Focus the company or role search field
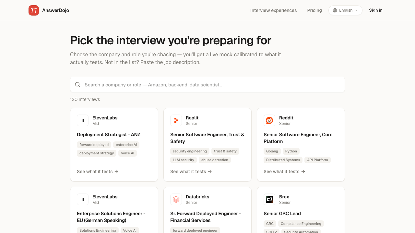 pyautogui.click(x=207, y=84)
